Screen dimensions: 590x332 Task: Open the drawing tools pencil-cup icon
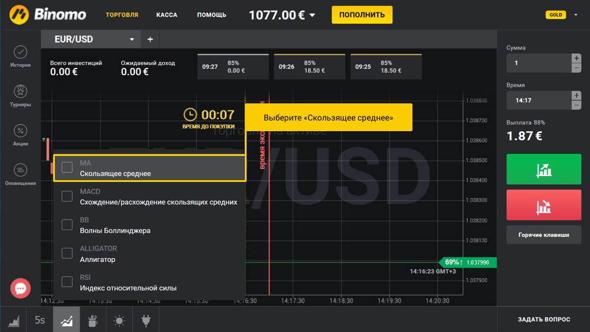(93, 320)
